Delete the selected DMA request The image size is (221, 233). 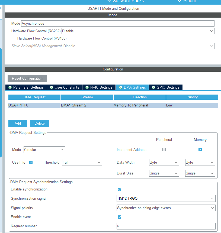pos(40,123)
